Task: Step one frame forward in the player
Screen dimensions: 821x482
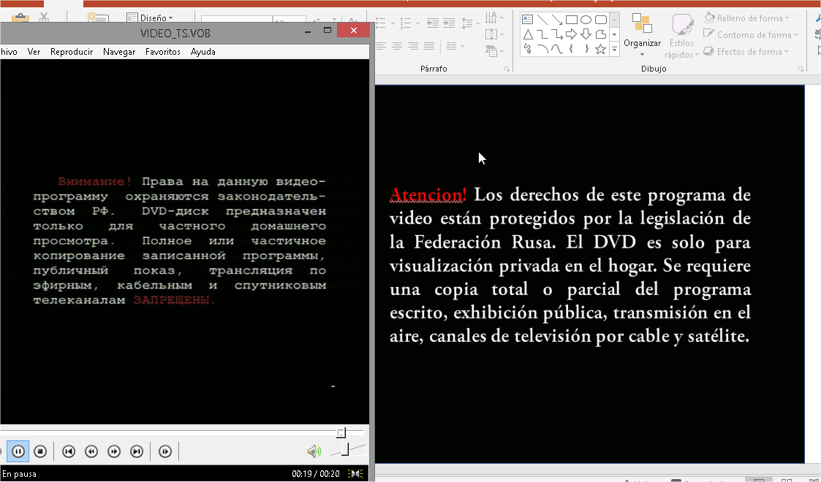Action: point(165,451)
